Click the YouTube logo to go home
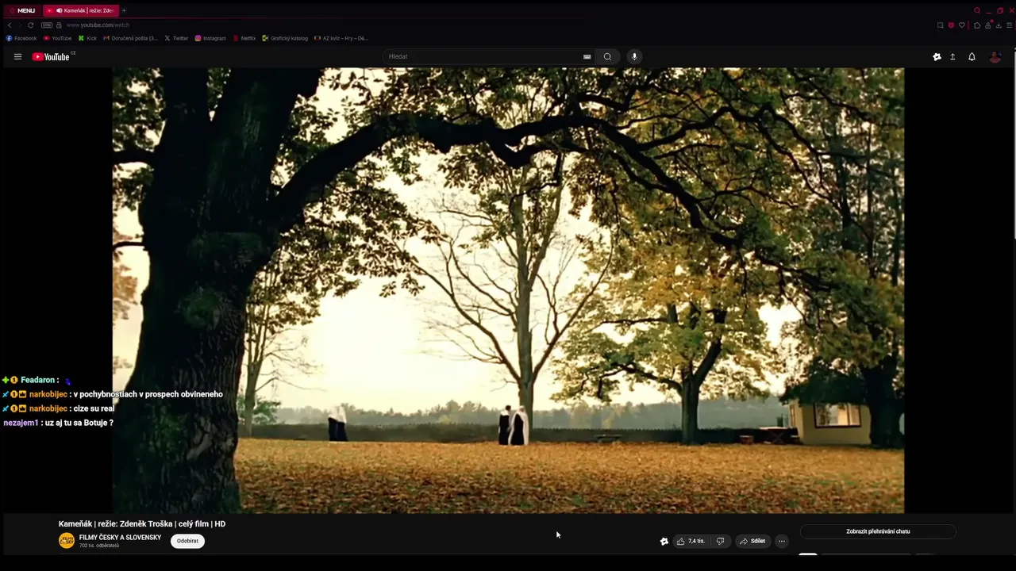This screenshot has width=1016, height=571. click(x=51, y=56)
